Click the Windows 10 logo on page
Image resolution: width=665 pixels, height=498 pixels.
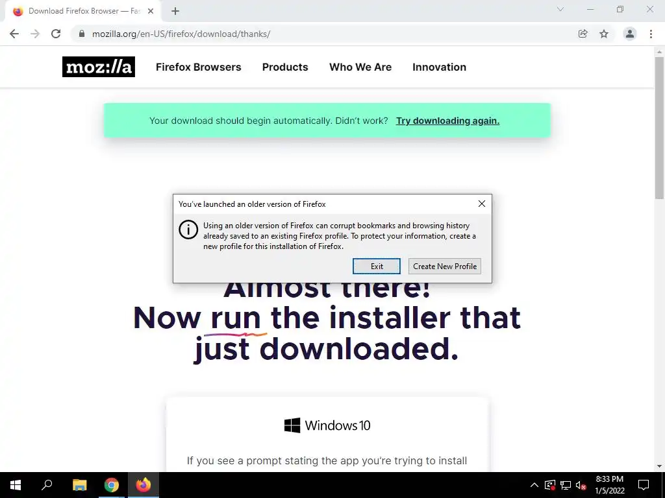tap(327, 425)
